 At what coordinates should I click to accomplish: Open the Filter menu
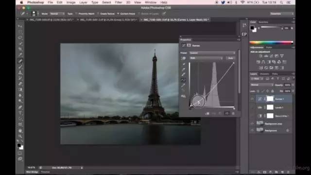coord(119,2)
